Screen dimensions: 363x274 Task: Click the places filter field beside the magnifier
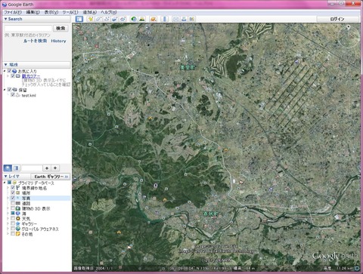tap(32, 168)
